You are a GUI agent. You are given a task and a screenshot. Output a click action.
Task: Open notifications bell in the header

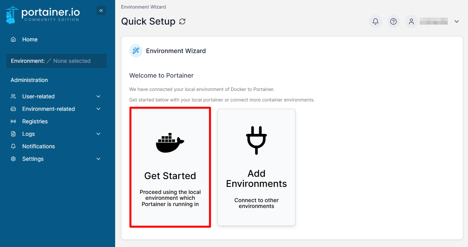375,21
